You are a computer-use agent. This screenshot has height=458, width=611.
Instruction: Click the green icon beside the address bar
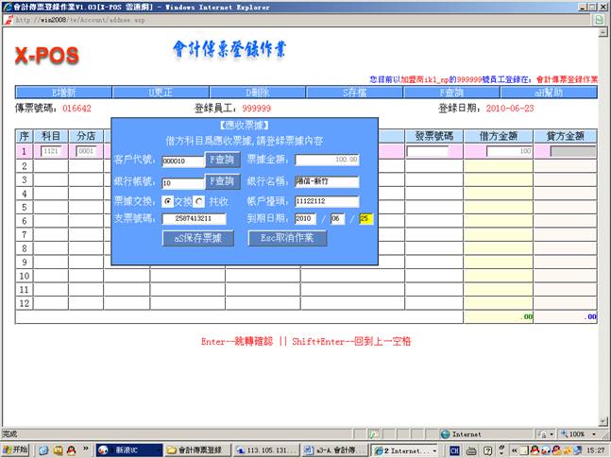599,19
